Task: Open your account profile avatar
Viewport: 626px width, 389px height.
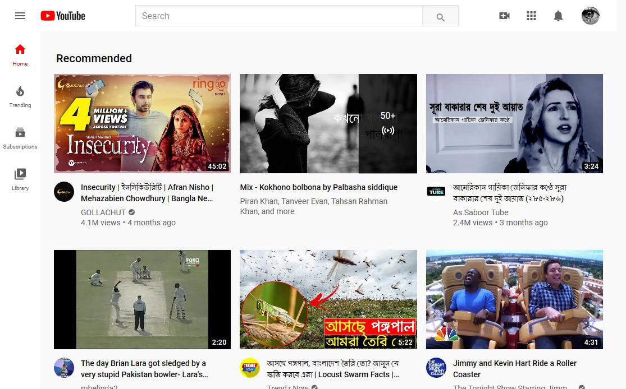Action: [590, 16]
